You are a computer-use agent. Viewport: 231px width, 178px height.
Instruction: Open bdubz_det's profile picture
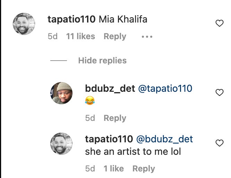pos(61,93)
